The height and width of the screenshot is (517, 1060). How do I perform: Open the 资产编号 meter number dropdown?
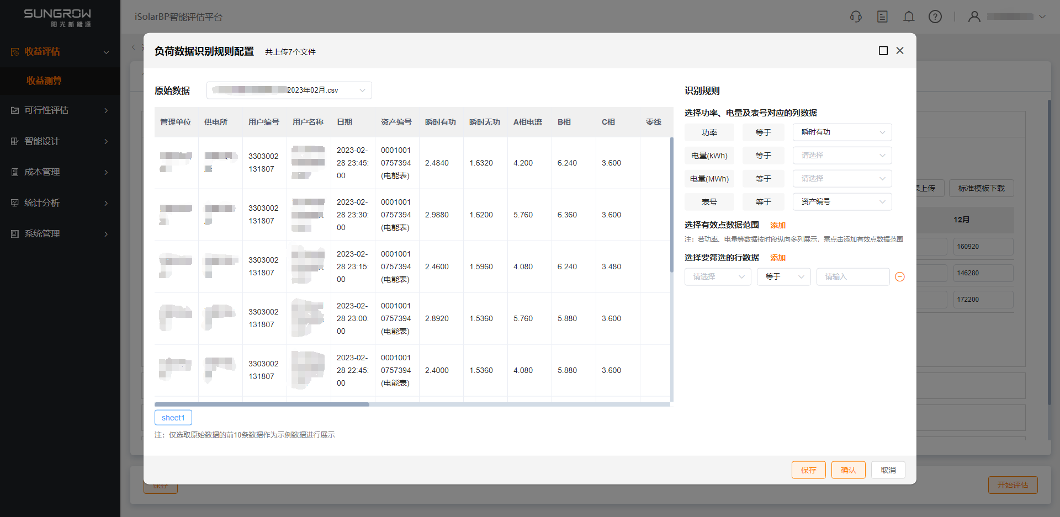(842, 202)
